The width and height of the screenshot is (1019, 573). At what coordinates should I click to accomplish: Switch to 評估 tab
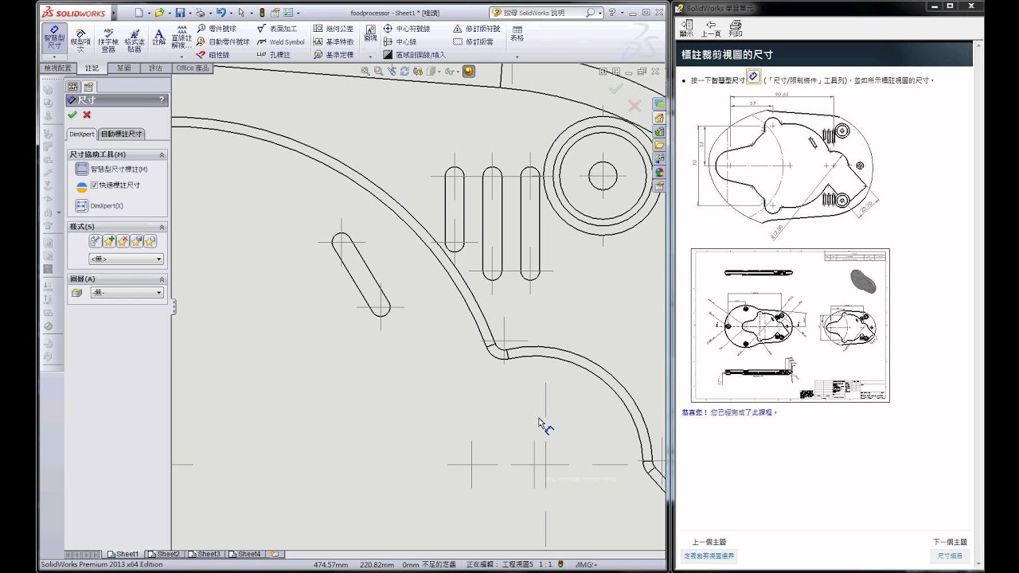pos(156,68)
